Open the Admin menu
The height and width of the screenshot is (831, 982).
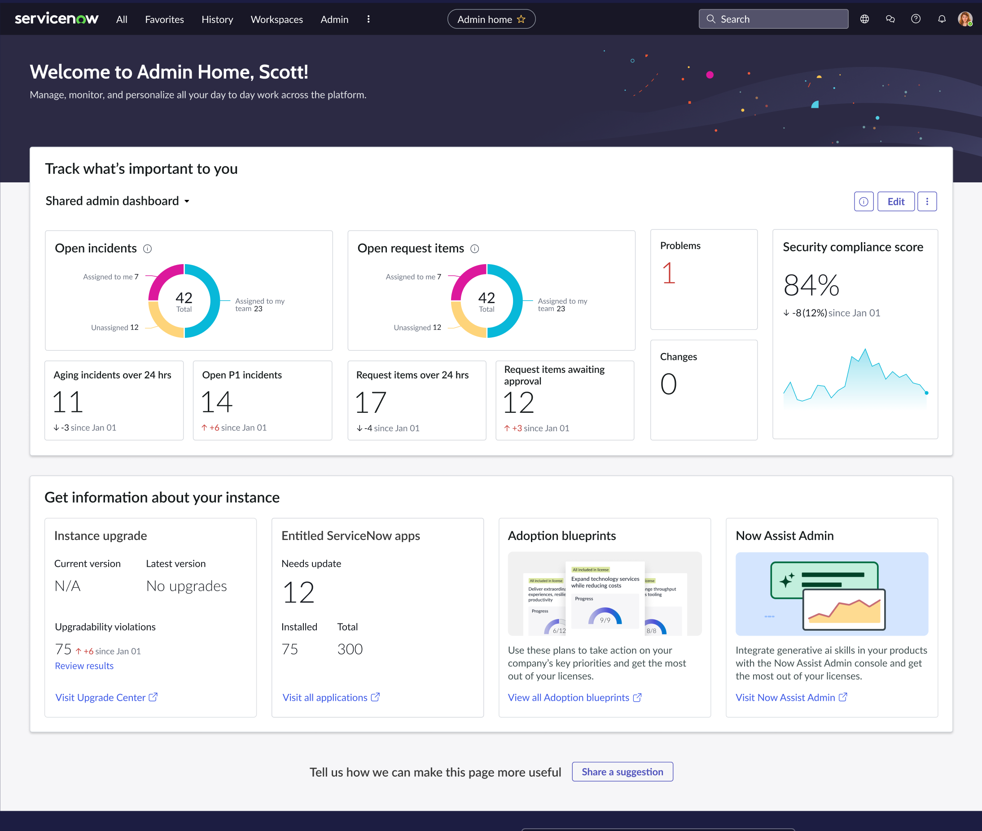[x=334, y=19]
